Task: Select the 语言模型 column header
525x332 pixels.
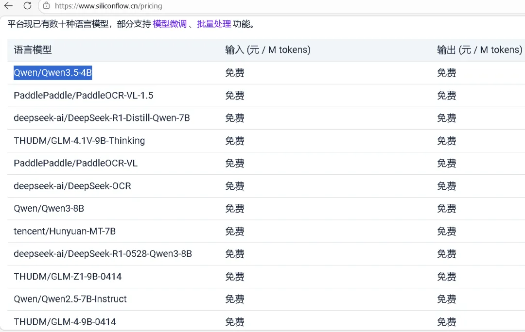Action: 33,50
